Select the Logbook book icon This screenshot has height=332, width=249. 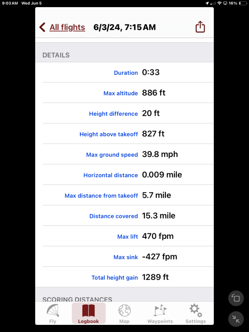(89, 311)
